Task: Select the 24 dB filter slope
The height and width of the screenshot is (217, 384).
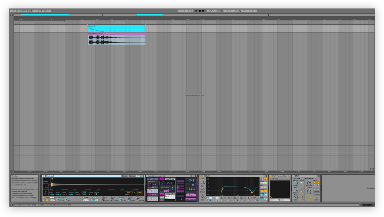Action: [47, 200]
